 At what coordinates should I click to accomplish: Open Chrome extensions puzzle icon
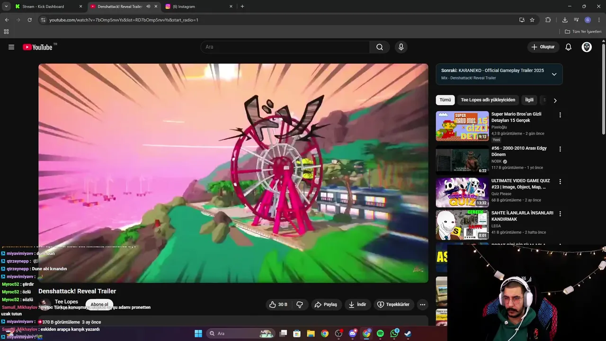[x=548, y=20]
